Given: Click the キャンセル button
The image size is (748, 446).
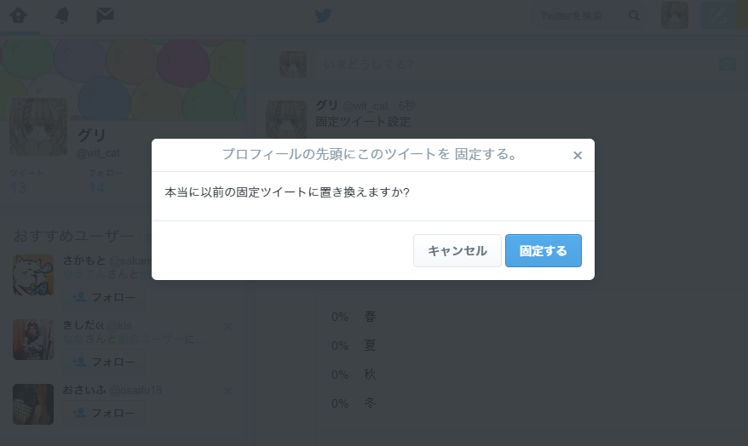Looking at the screenshot, I should tap(457, 250).
